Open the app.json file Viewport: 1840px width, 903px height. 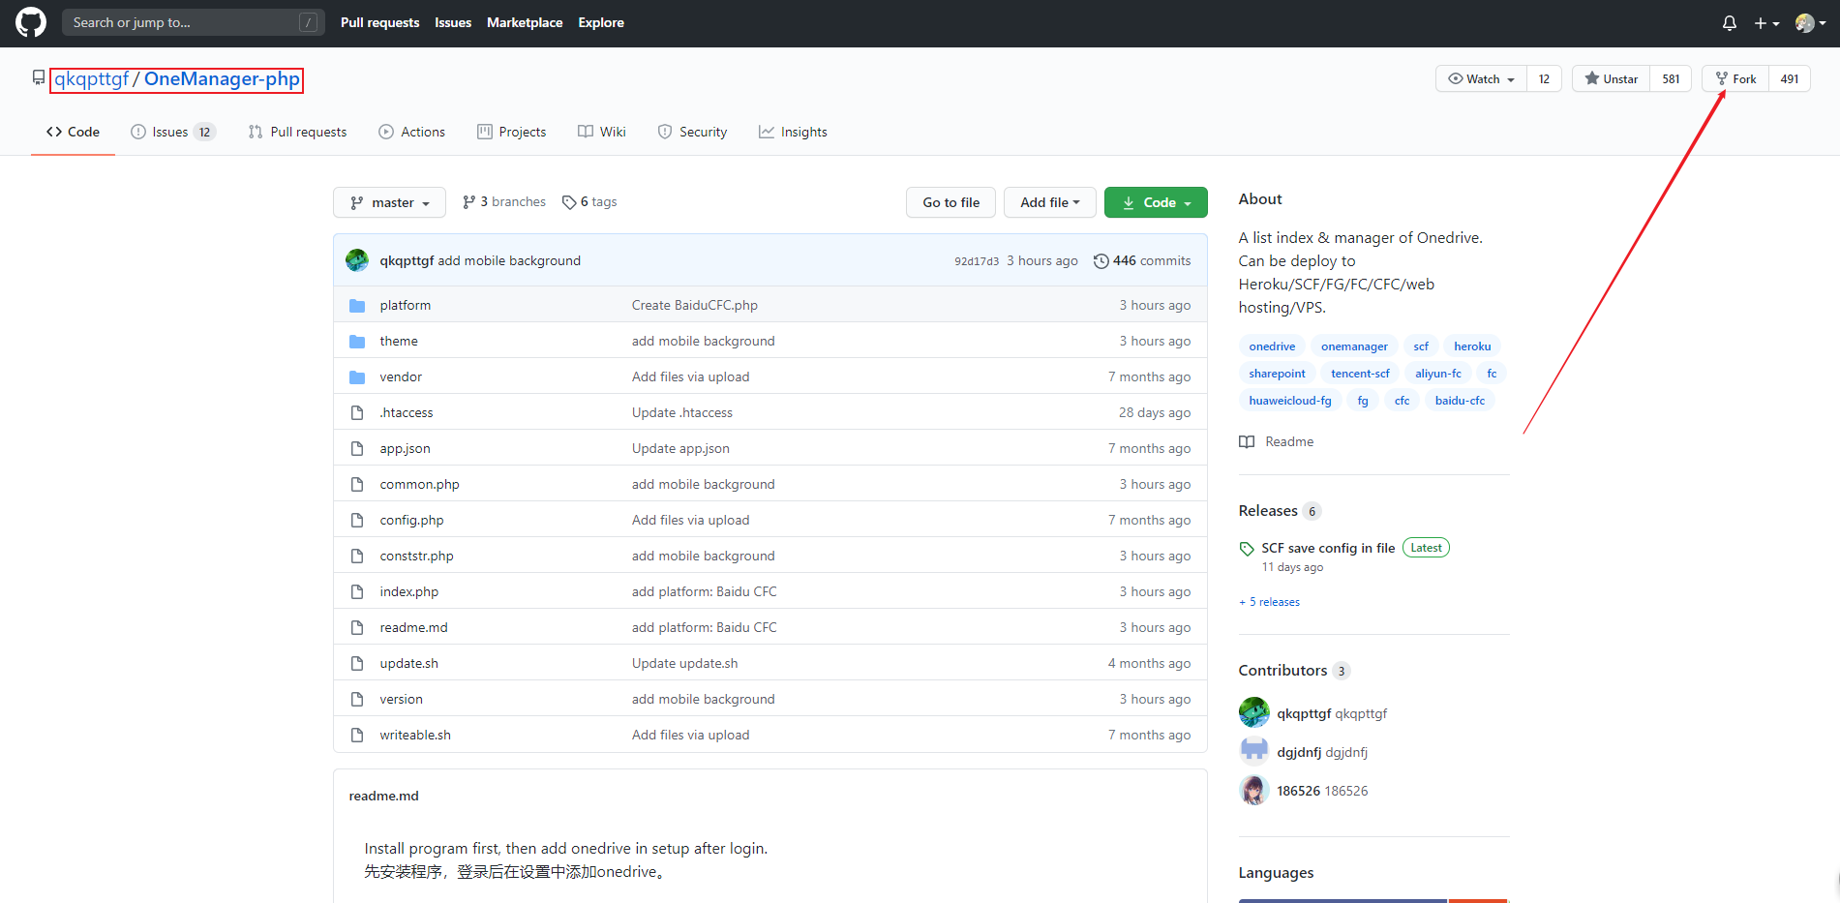406,448
